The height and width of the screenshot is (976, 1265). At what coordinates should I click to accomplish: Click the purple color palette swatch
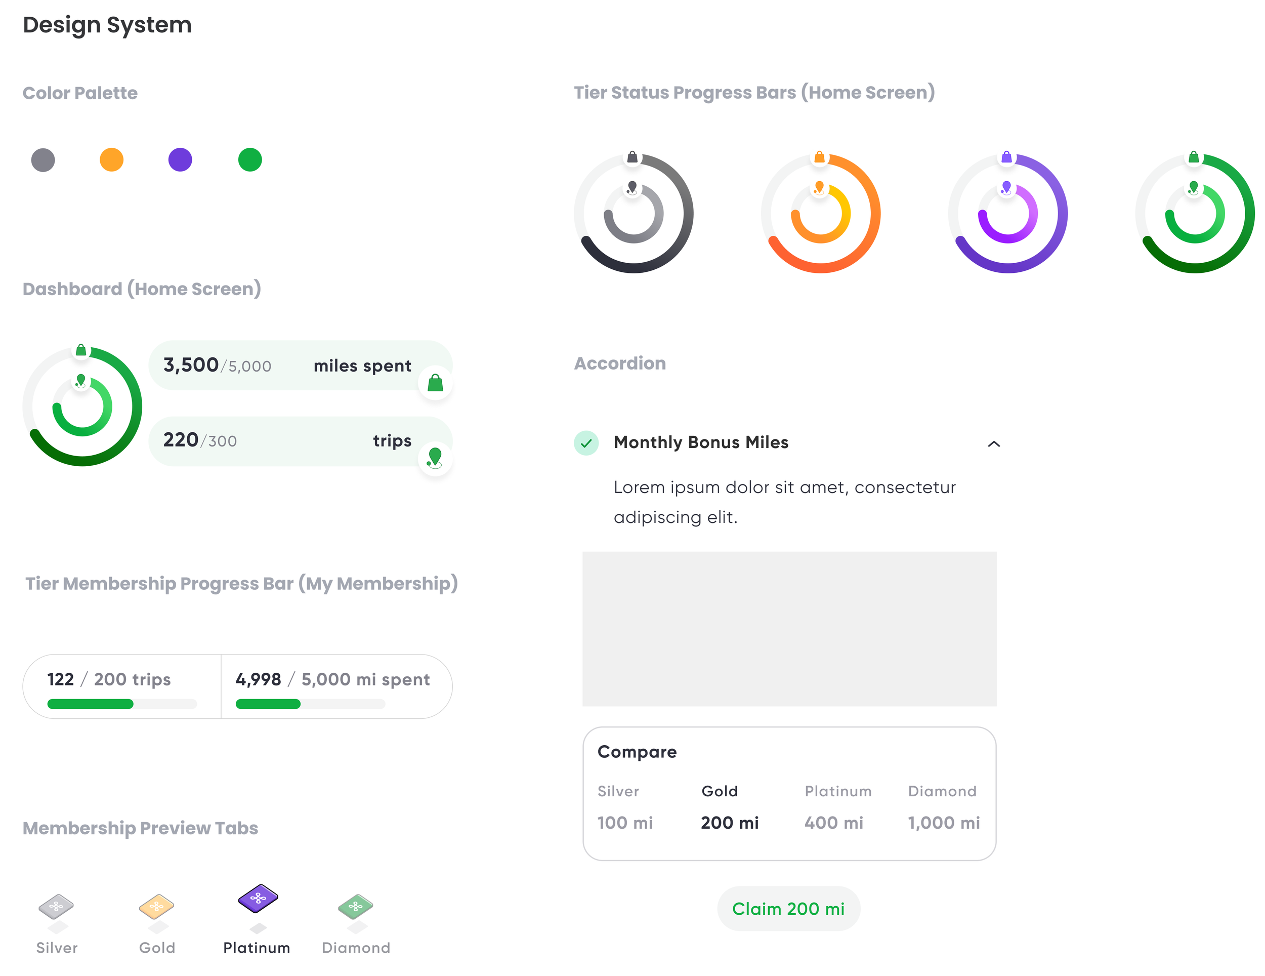tap(180, 160)
